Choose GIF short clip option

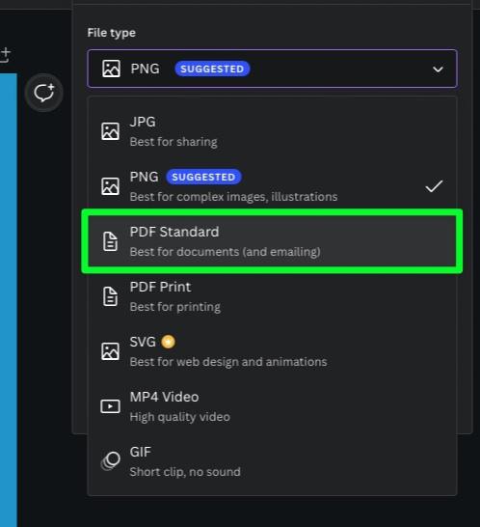click(272, 461)
